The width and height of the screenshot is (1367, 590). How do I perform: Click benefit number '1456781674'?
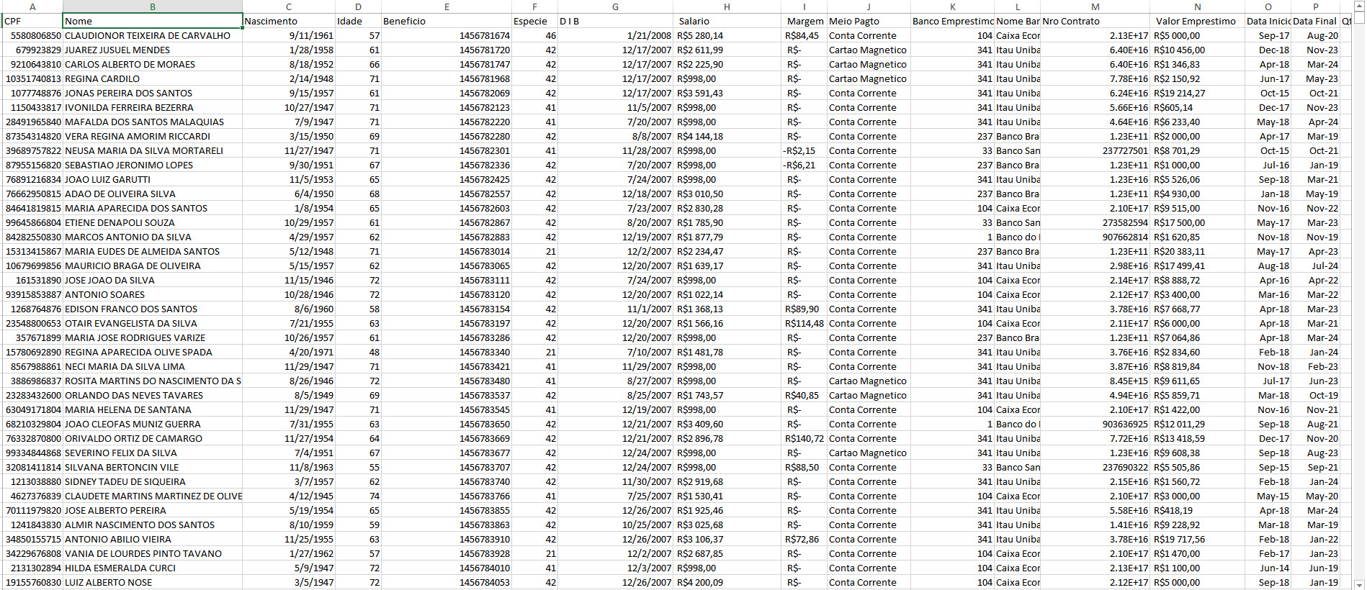click(485, 35)
